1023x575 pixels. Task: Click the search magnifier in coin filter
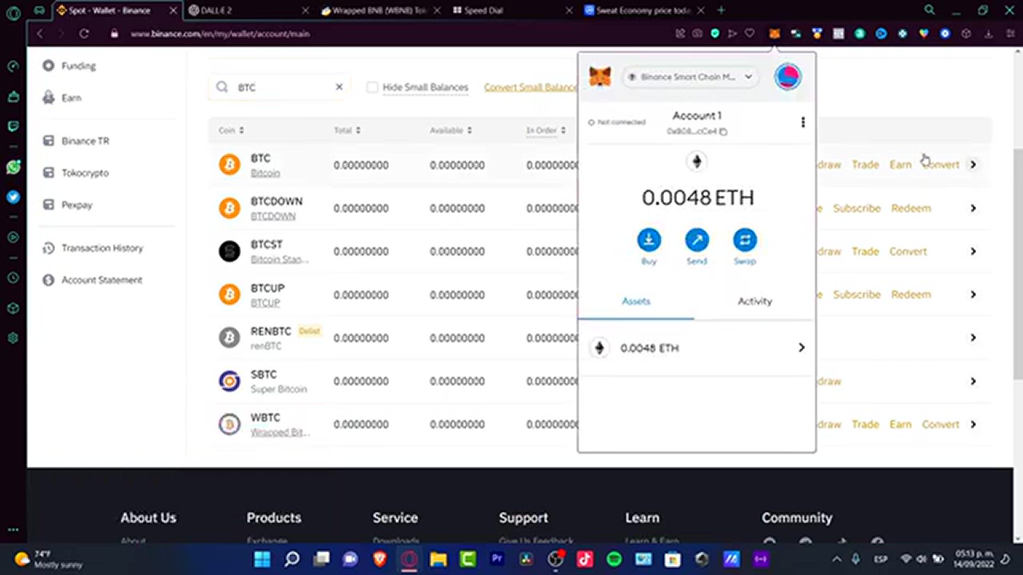222,87
